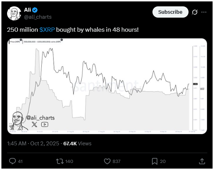Click the like count 837

[x=117, y=161]
